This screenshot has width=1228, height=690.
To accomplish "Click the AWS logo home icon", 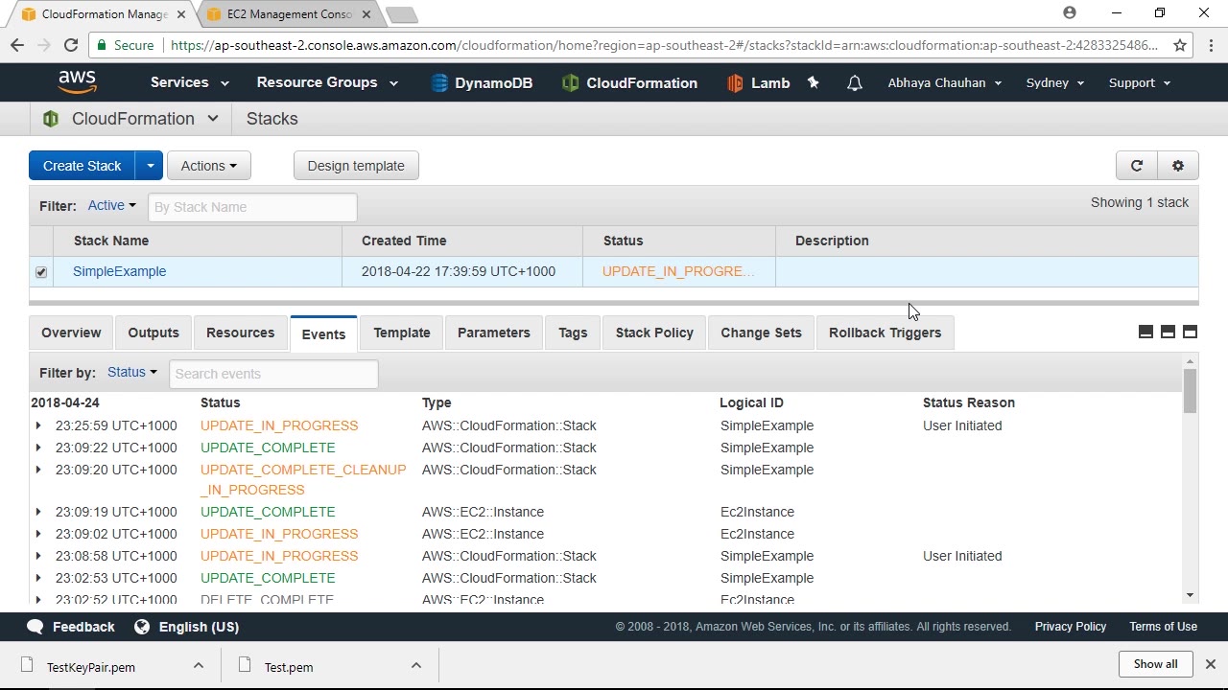I will 77,82.
